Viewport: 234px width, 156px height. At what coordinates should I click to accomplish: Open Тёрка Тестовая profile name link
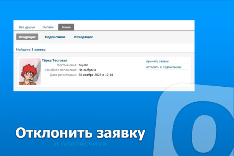click(55, 60)
